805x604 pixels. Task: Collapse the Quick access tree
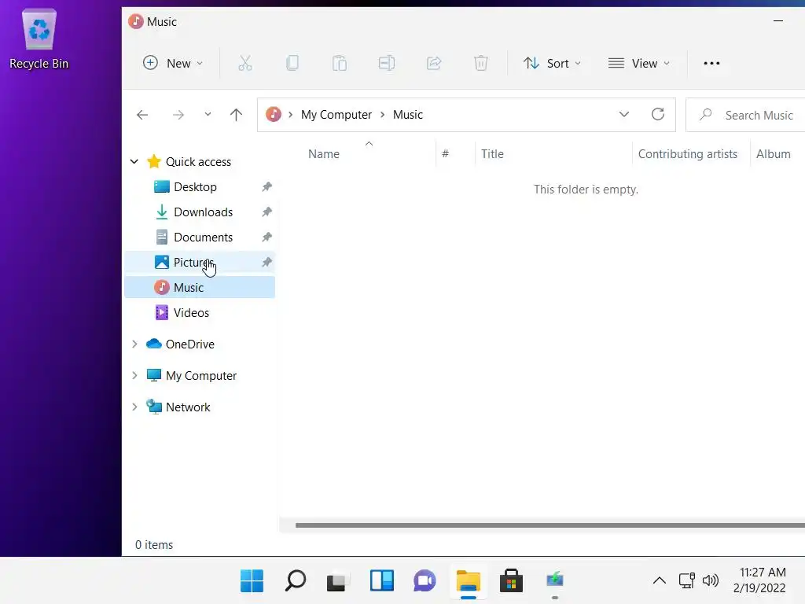point(134,162)
